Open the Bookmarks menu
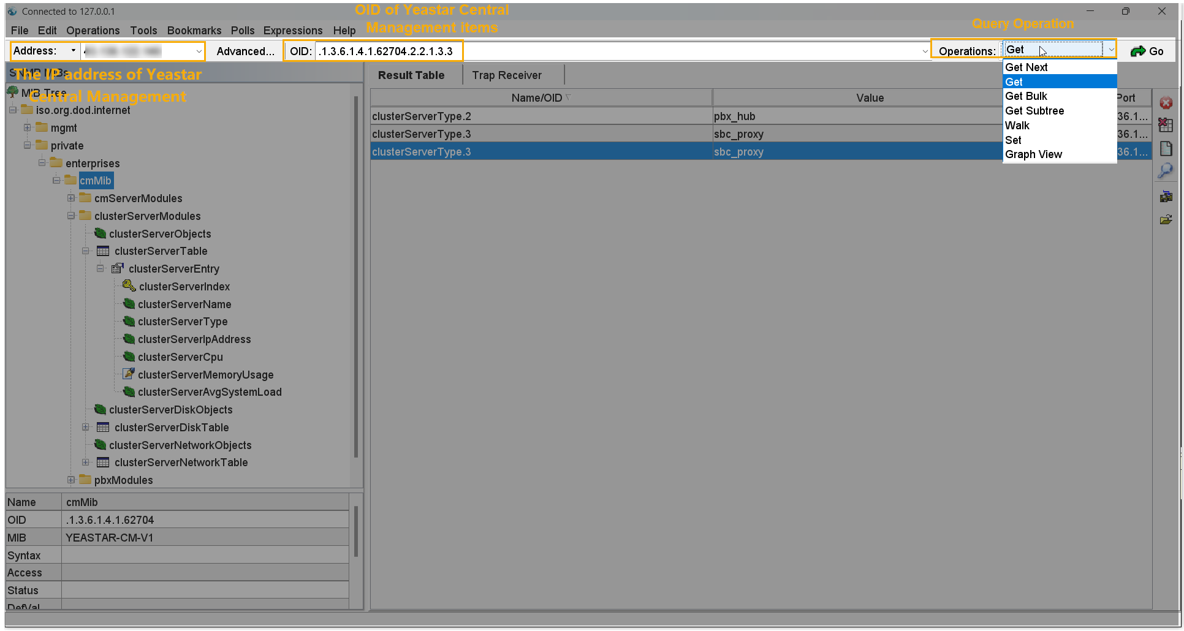The width and height of the screenshot is (1184, 631). 194,31
